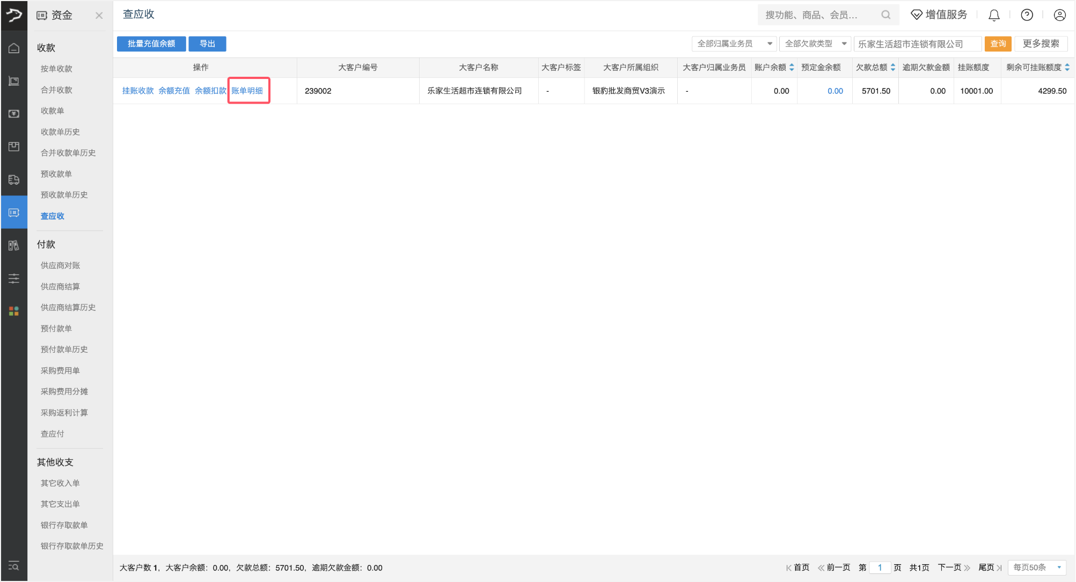Screen dimensions: 1076x582
Task: Click the customer name search field
Action: 917,44
